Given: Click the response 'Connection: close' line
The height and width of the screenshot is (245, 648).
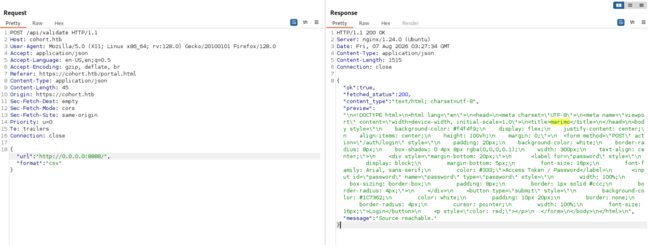Looking at the screenshot, I should point(364,67).
